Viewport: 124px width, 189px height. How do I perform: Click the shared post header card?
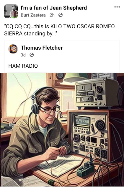[x=62, y=56]
